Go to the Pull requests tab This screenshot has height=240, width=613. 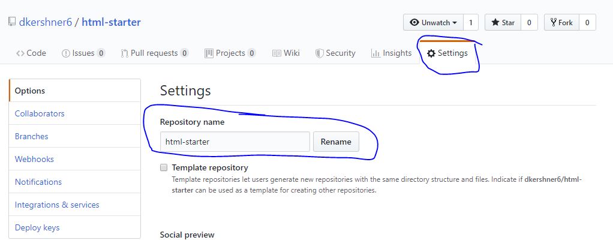155,53
